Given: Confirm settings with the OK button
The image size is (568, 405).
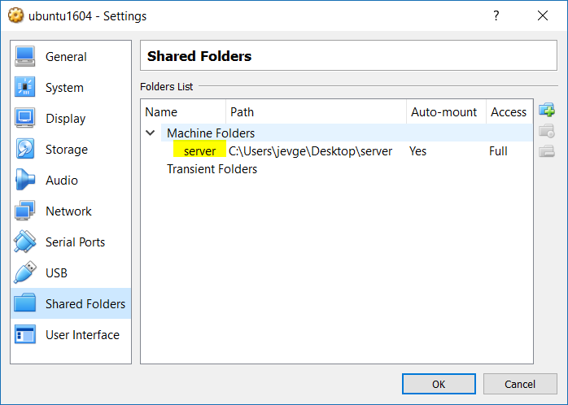Looking at the screenshot, I should (439, 384).
